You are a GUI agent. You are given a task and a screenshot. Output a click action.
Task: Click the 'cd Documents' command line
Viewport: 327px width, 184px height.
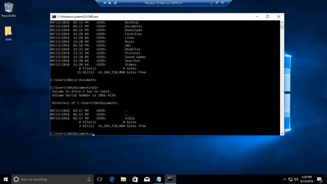click(73, 80)
